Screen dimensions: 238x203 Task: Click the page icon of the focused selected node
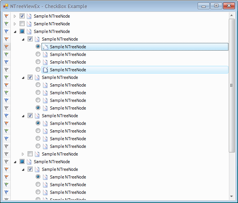45,47
